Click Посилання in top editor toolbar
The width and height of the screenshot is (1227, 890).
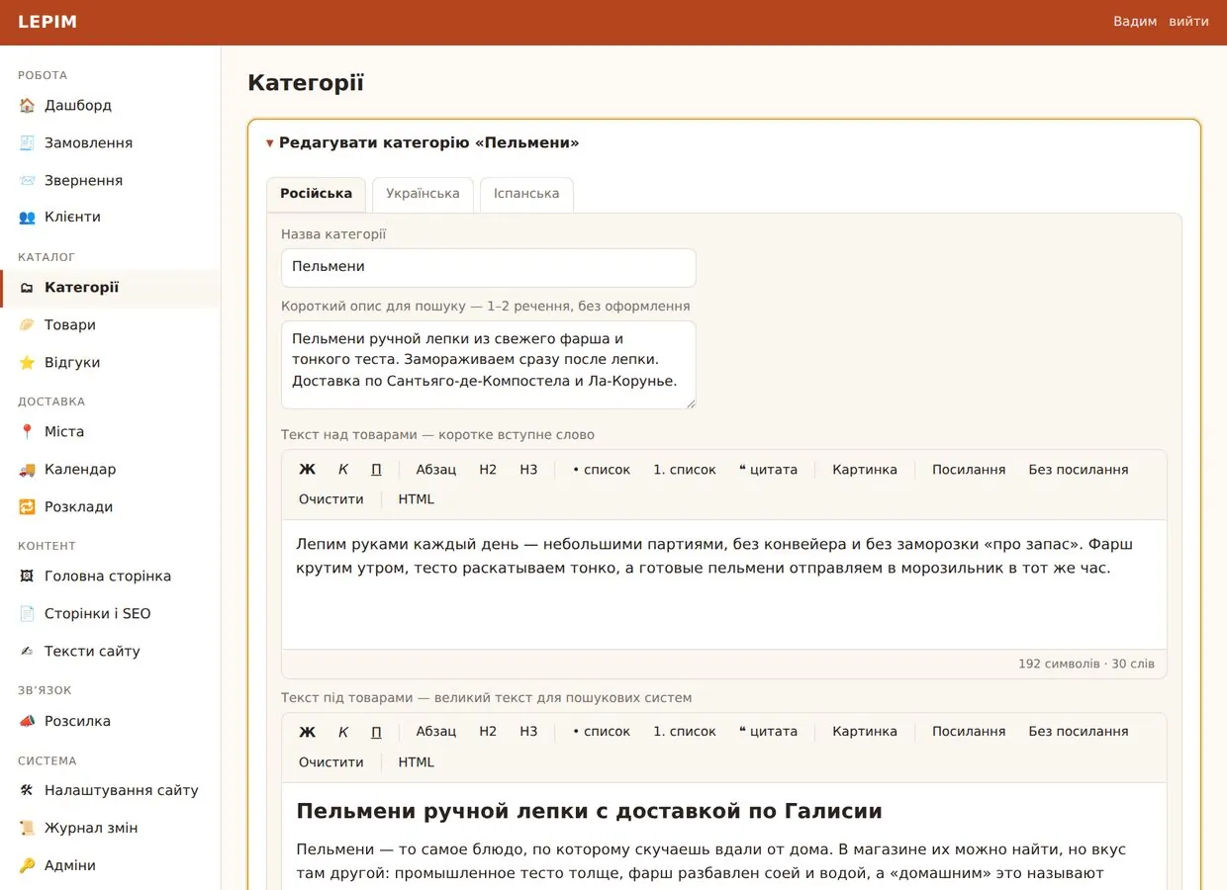coord(969,470)
